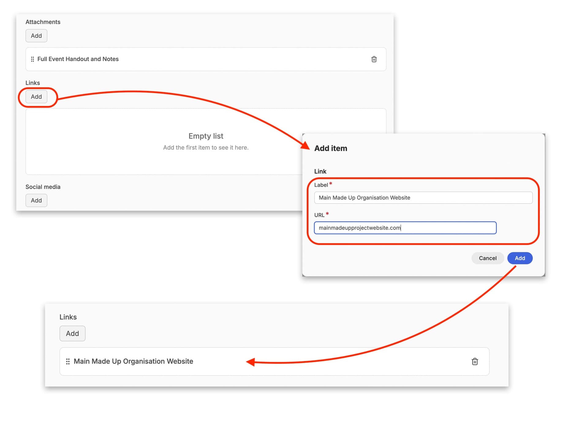Click the Add button under Attachments
The width and height of the screenshot is (579, 434).
[x=36, y=36]
